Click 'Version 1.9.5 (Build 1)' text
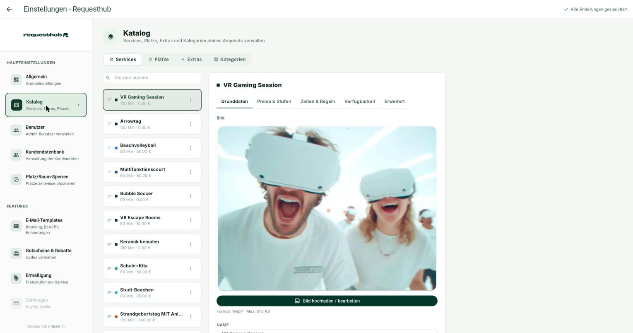The height and width of the screenshot is (333, 633). coord(46,326)
